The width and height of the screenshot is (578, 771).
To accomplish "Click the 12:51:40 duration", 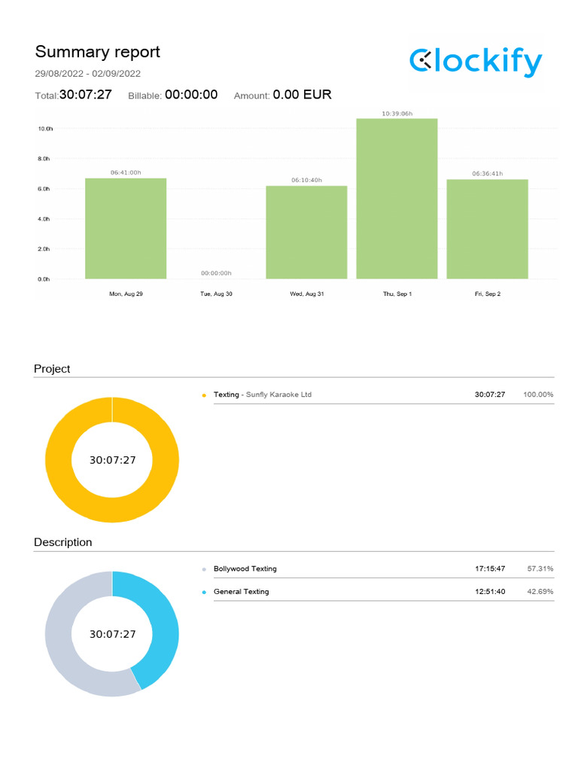I will (x=490, y=592).
